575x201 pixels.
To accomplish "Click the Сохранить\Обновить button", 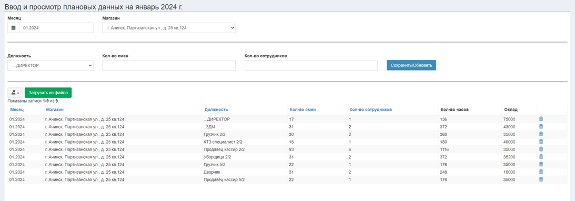I will click(411, 65).
